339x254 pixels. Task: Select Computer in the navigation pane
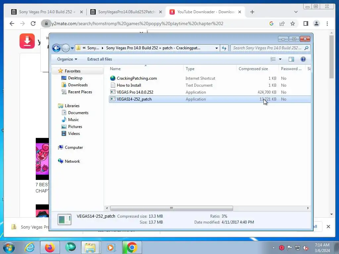(74, 148)
